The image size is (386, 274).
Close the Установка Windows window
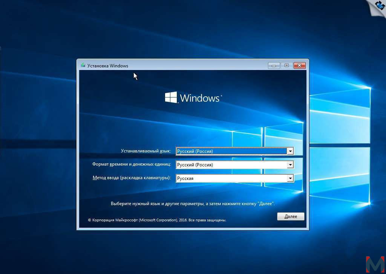point(299,65)
